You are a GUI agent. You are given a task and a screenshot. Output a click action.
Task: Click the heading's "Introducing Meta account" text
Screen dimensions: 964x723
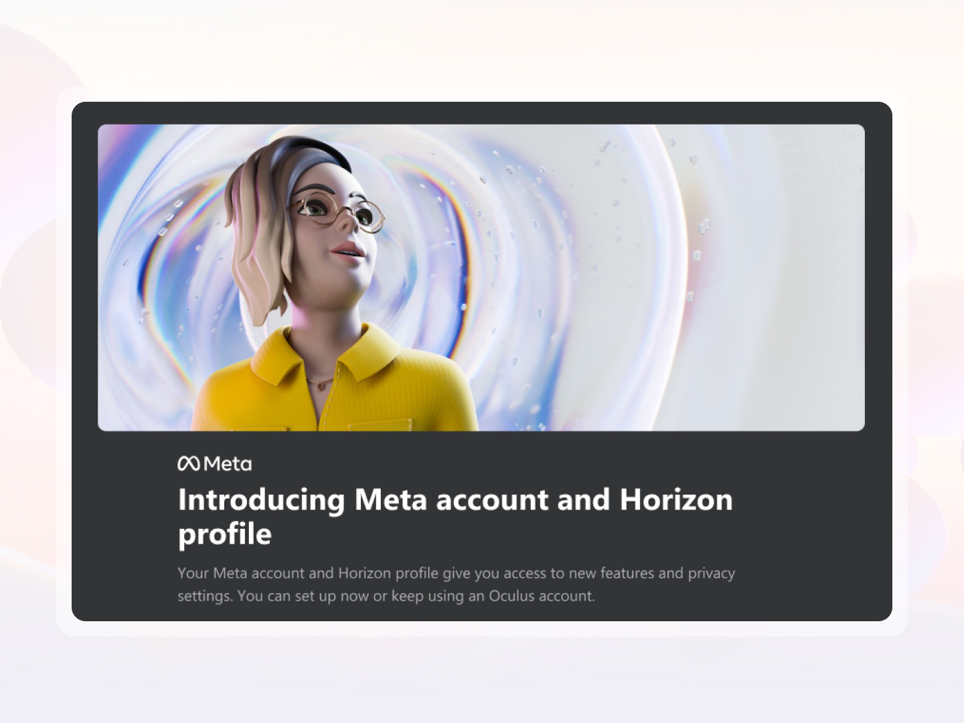coord(364,499)
